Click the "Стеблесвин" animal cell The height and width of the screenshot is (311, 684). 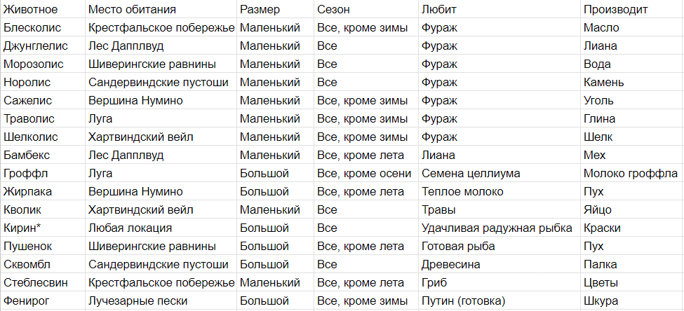click(35, 283)
